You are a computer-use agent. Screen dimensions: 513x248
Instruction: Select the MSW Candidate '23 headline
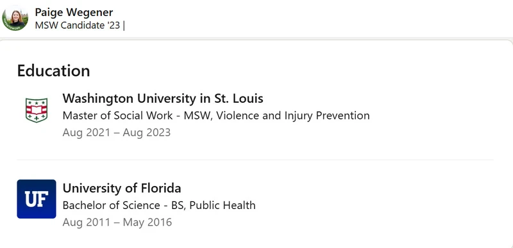pos(78,26)
